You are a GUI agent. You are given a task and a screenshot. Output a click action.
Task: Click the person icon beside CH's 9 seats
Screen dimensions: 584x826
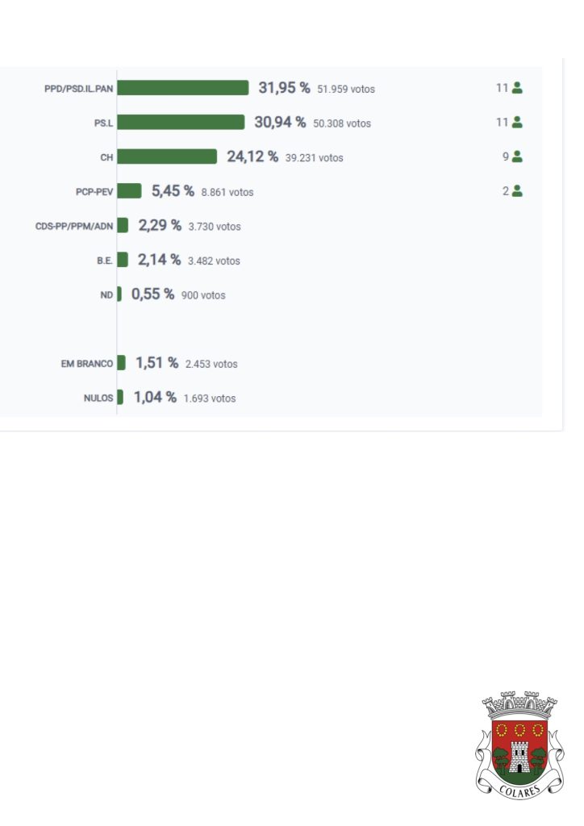517,156
